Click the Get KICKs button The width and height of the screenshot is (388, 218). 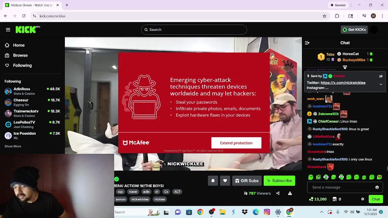(354, 30)
